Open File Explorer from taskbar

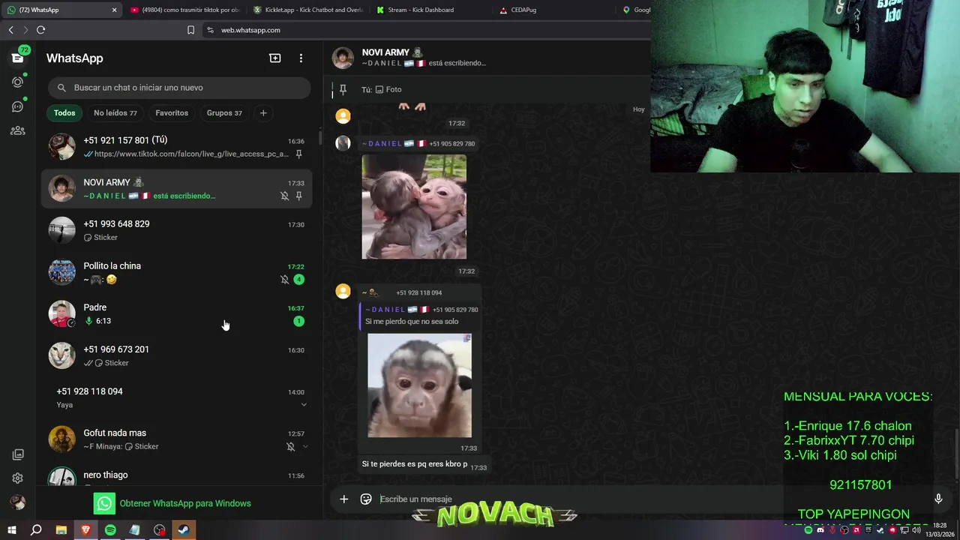click(x=61, y=530)
